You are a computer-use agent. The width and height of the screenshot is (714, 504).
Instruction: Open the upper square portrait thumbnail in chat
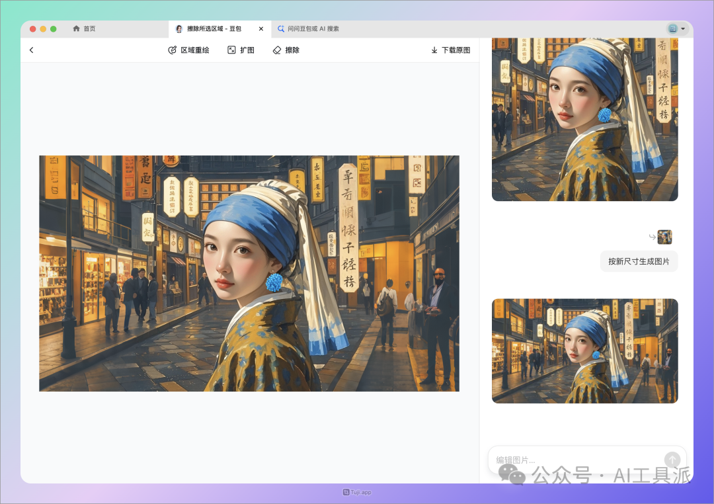coord(584,119)
